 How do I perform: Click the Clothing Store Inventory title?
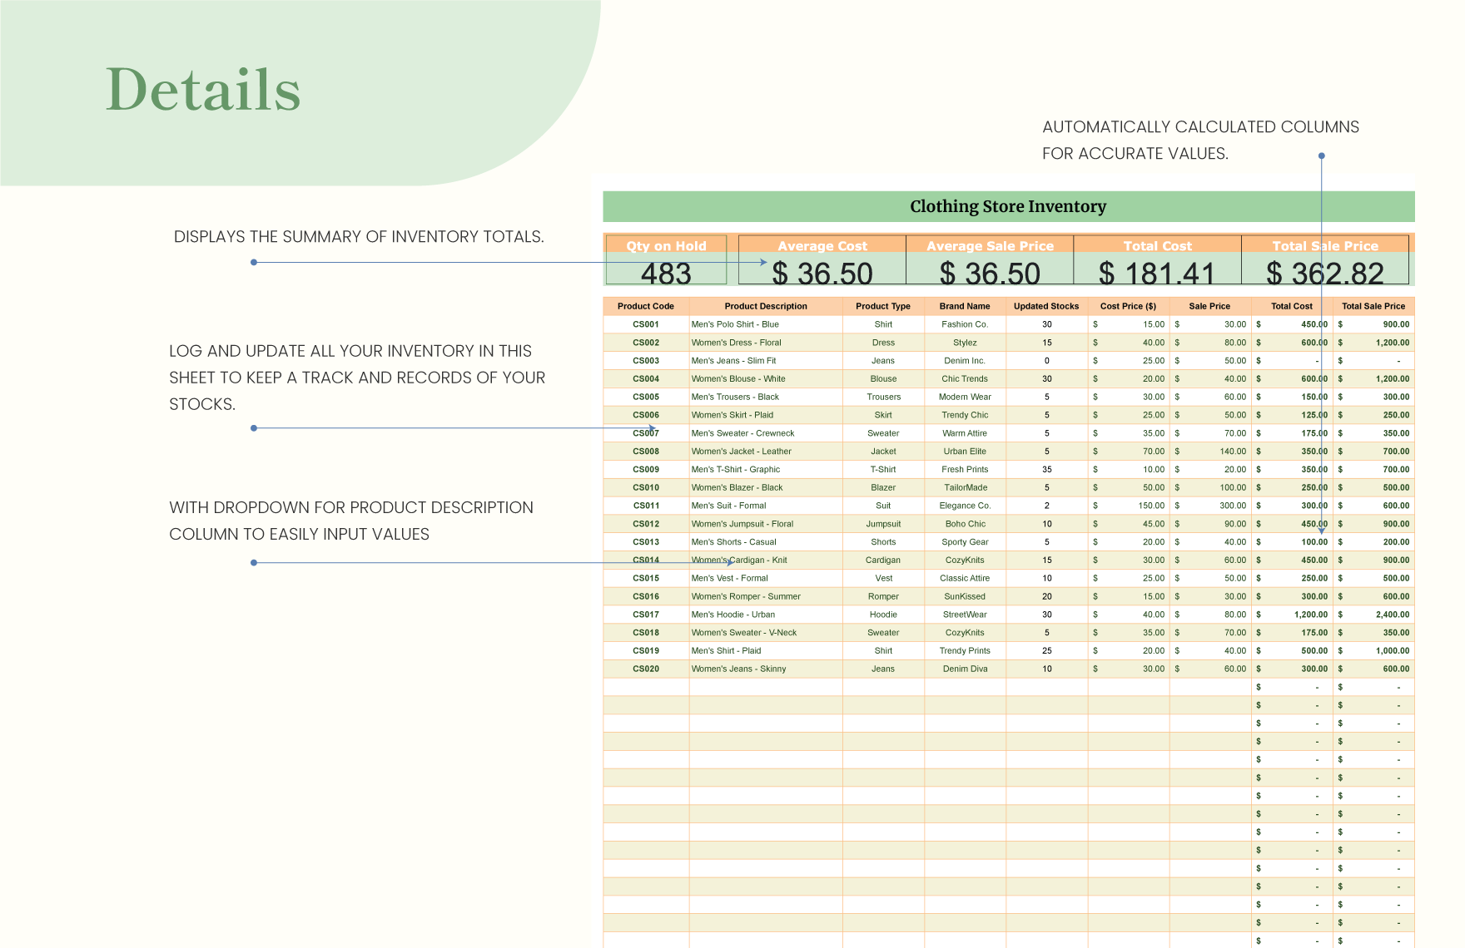coord(1008,206)
